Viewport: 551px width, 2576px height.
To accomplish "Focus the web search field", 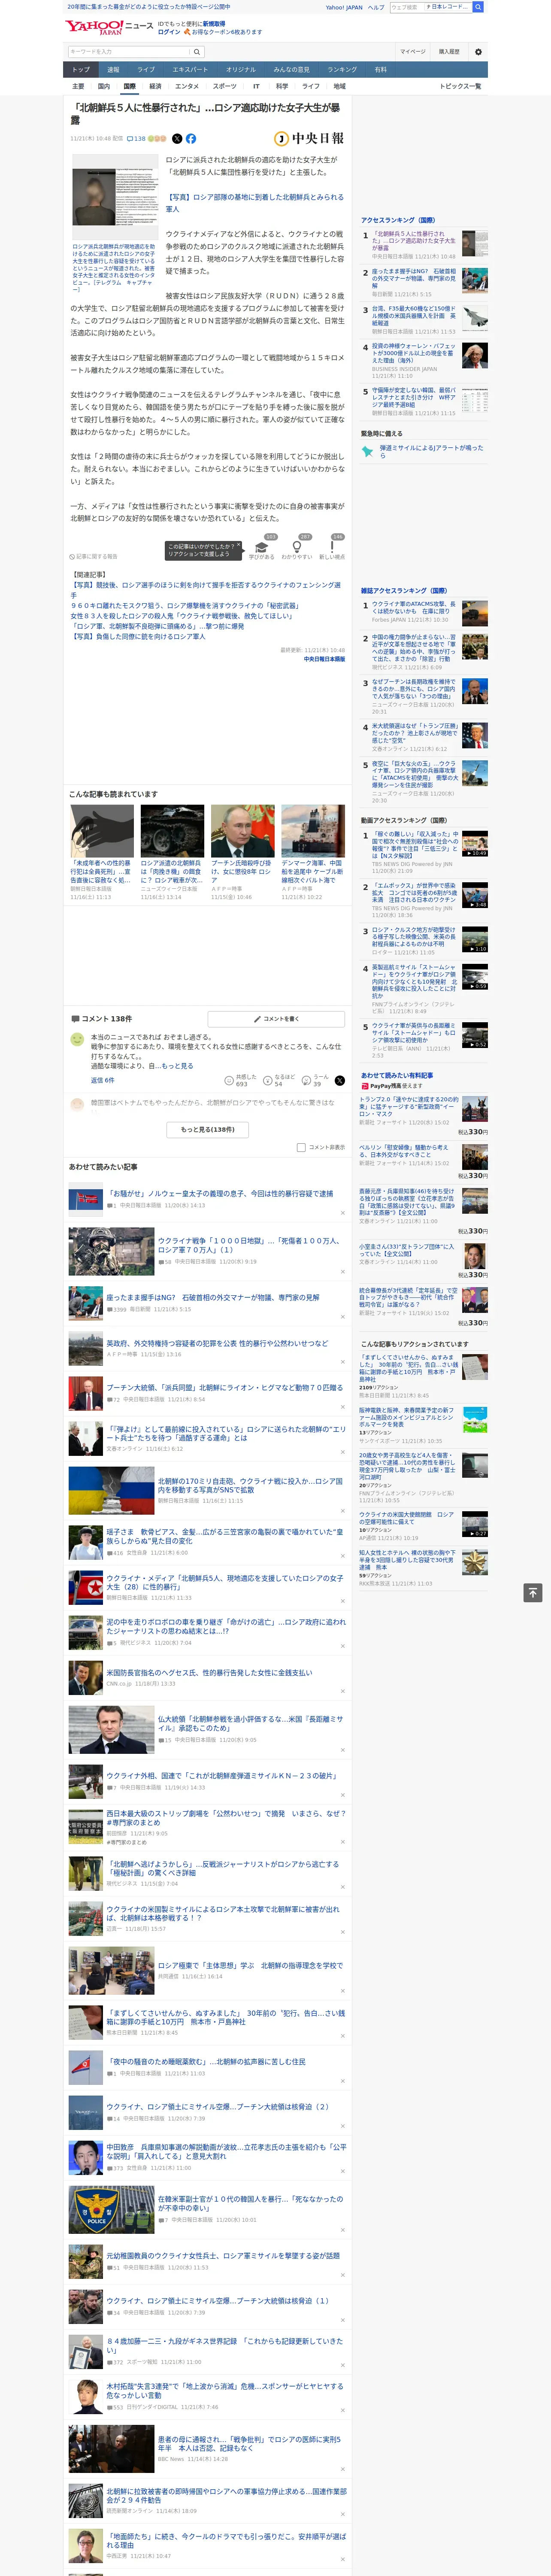I will 406,7.
